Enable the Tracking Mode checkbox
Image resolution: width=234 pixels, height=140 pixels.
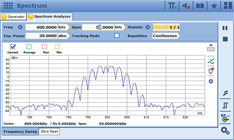117,36
